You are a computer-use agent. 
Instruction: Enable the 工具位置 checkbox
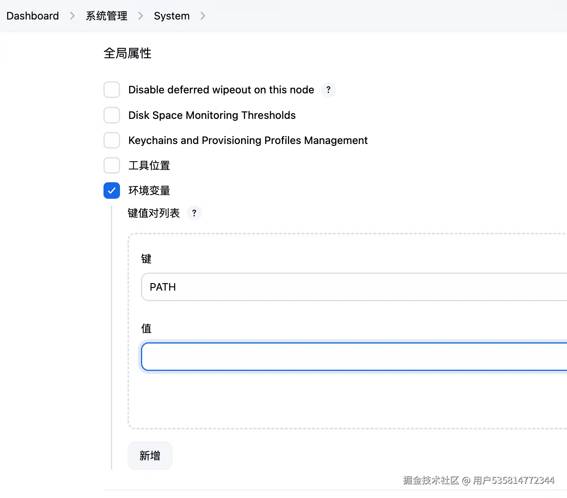pos(112,165)
